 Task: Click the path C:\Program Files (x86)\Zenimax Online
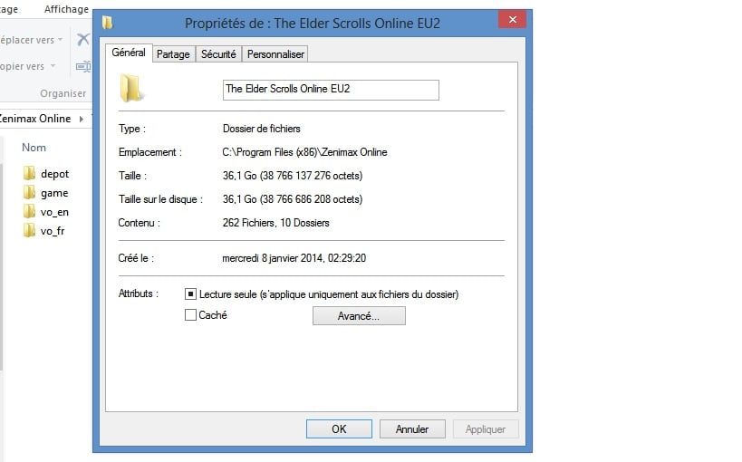click(x=304, y=152)
